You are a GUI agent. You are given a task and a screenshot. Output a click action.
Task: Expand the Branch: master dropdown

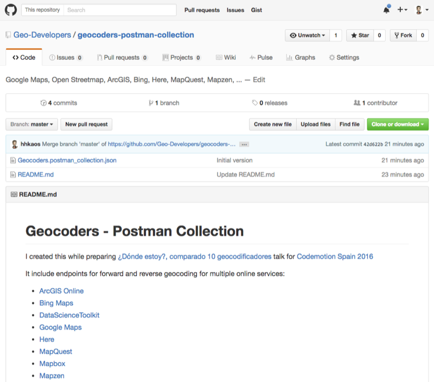click(31, 124)
